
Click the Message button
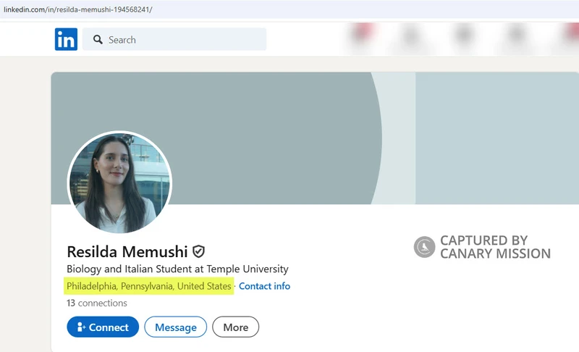175,327
